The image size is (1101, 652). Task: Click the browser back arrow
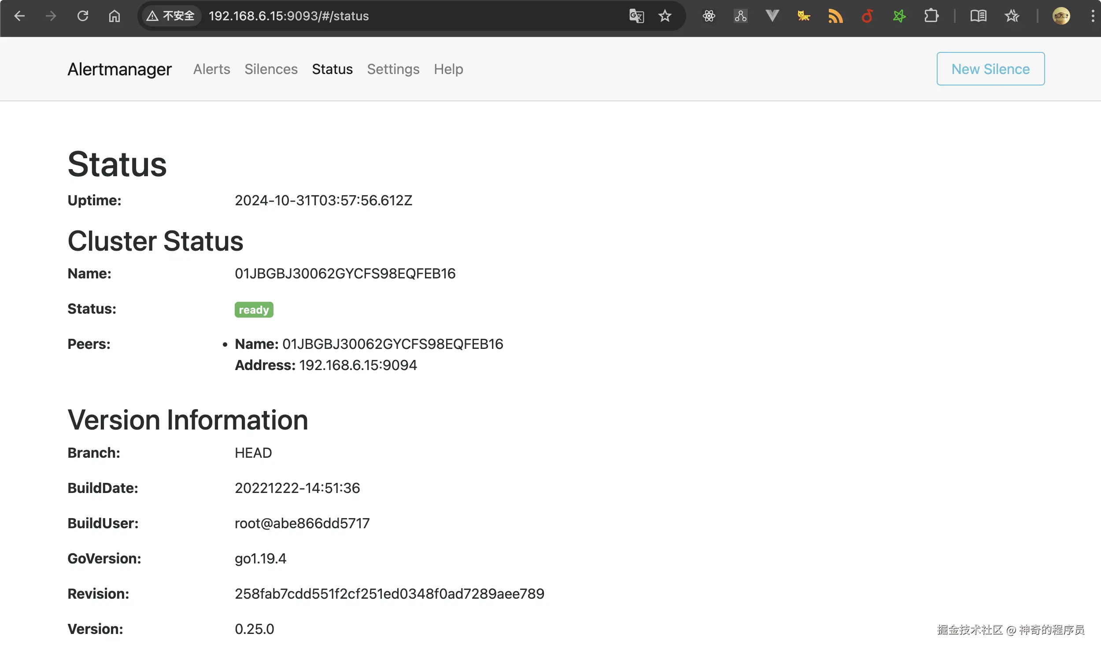click(19, 16)
